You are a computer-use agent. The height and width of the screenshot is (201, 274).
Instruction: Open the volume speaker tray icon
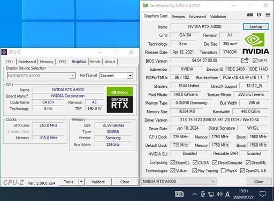pyautogui.click(x=219, y=194)
